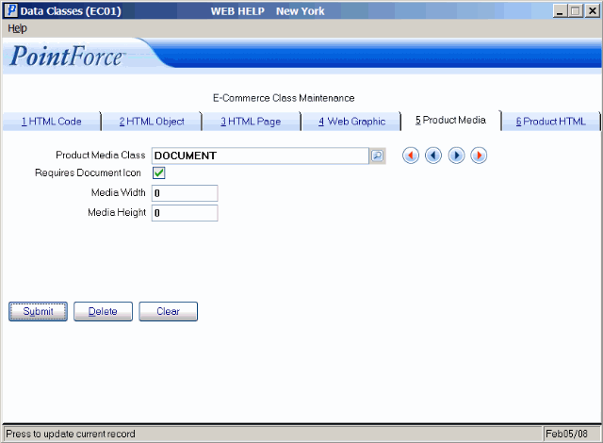This screenshot has width=603, height=443.
Task: Switch to the 4 Web Graphic tab
Action: coord(351,122)
